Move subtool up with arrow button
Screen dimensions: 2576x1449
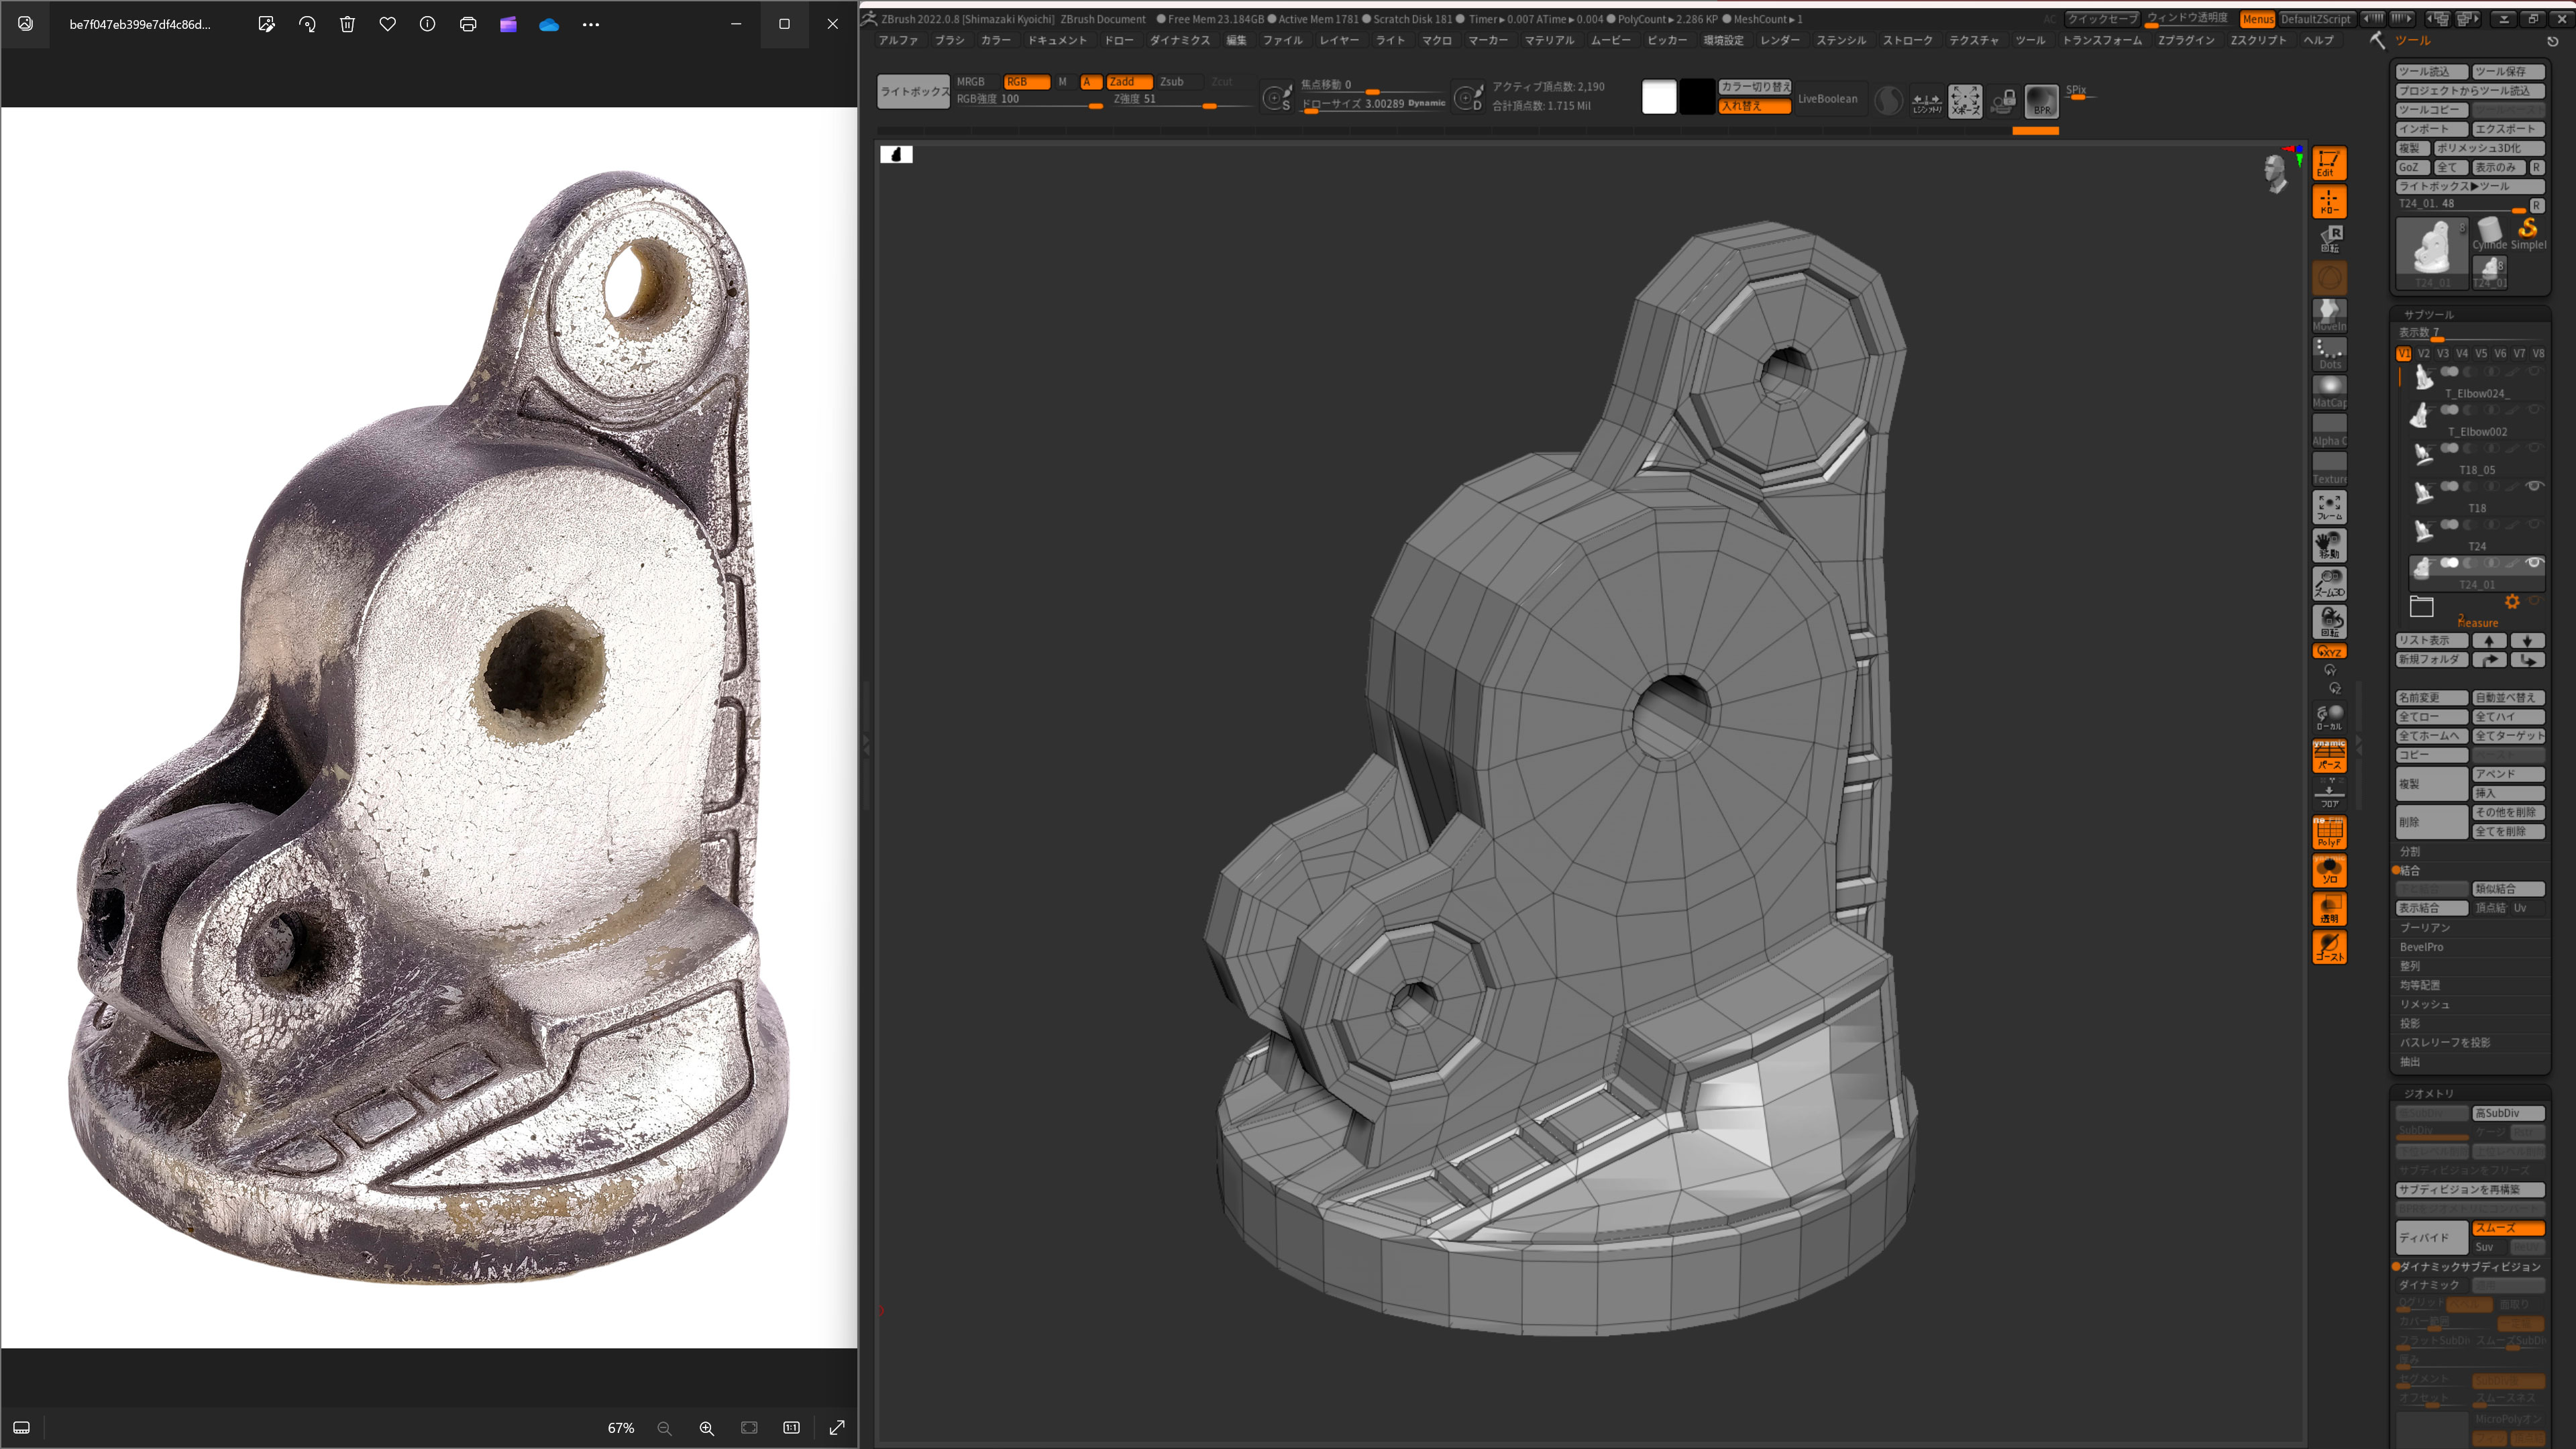pyautogui.click(x=2489, y=640)
